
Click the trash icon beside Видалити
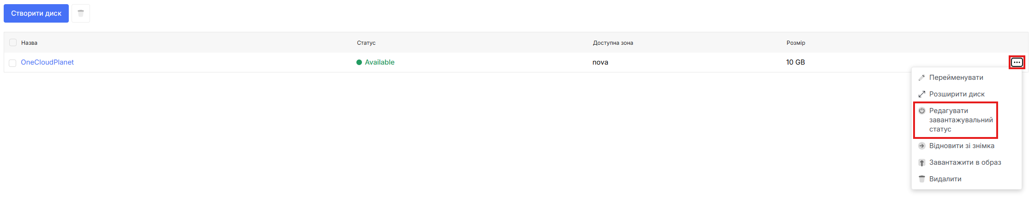click(921, 179)
